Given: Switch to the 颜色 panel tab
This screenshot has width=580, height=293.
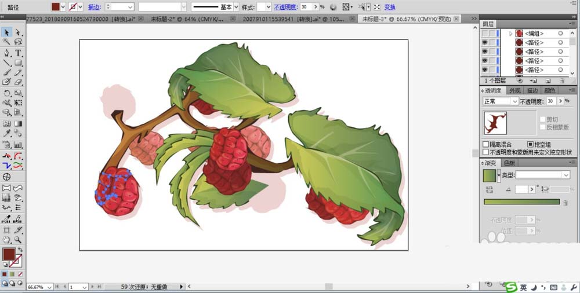Looking at the screenshot, I should pyautogui.click(x=550, y=90).
